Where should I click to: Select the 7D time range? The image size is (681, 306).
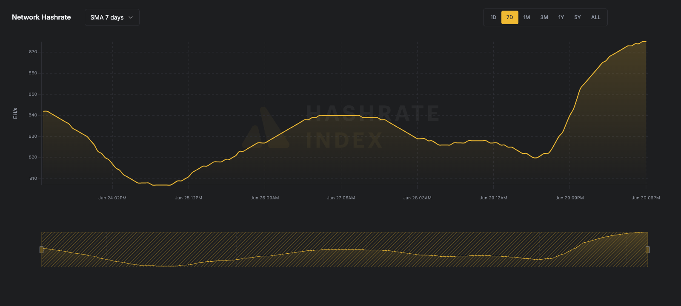[x=510, y=17]
